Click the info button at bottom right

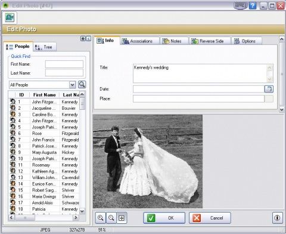point(277,218)
